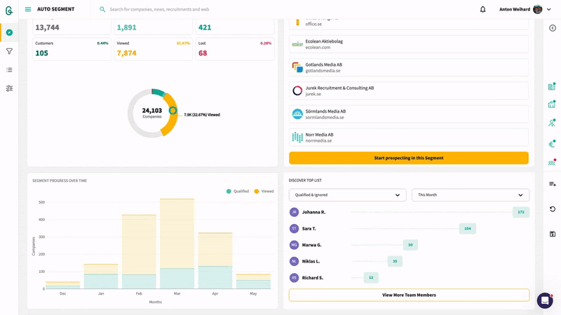This screenshot has height=315, width=561.
Task: Open the sliders settings icon in left sidebar
Action: pos(9,89)
